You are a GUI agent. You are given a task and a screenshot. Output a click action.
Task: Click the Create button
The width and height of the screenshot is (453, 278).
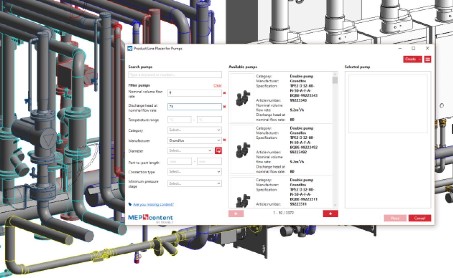click(410, 59)
